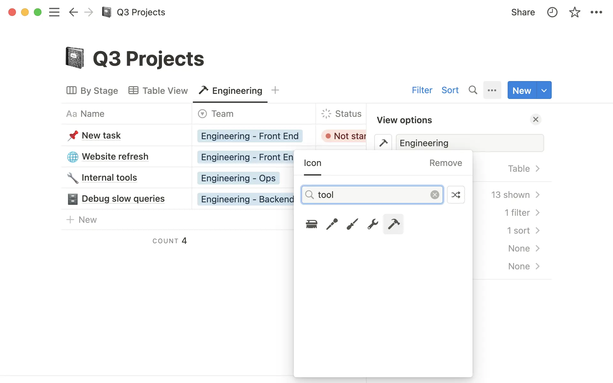Click the random icon shuffle button
This screenshot has width=613, height=383.
tap(456, 195)
